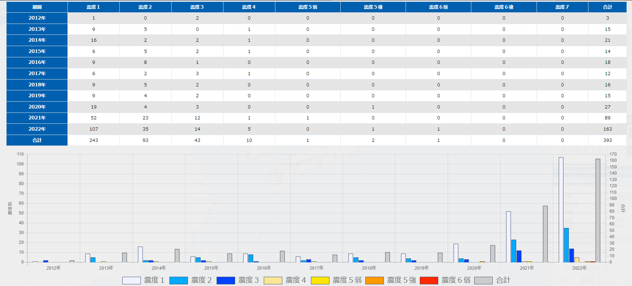This screenshot has width=632, height=286.
Task: Click the 107 cell in 2022年 row
Action: [x=94, y=129]
